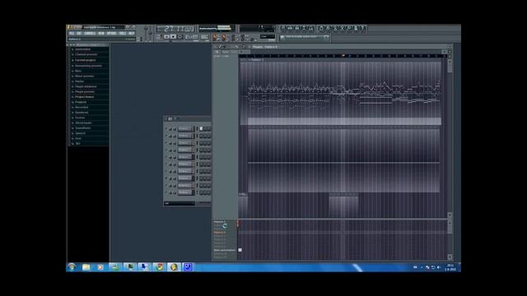Viewport: 527px width, 296px height.
Task: Click the first icon in the Step Sequencer title bar
Action: (166, 118)
